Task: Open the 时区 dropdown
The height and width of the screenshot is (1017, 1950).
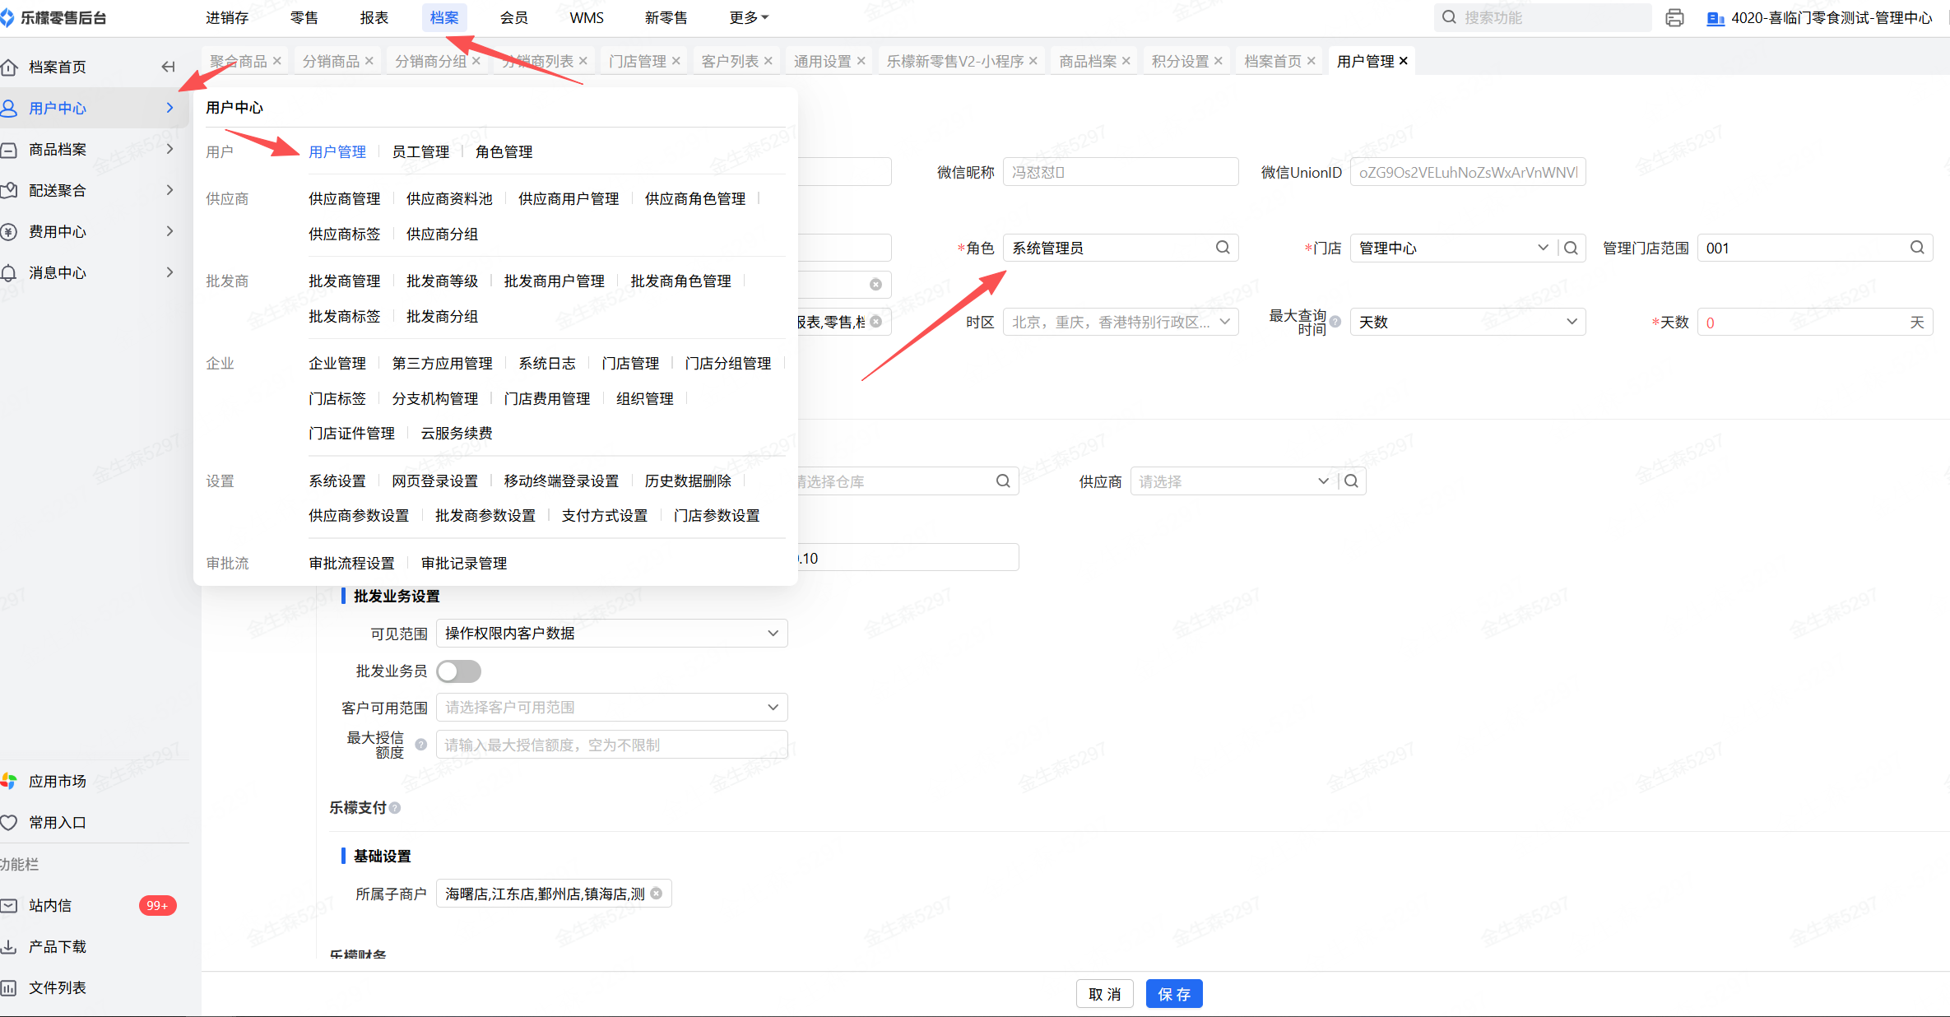Action: point(1120,322)
